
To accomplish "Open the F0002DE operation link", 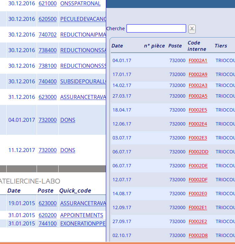I will pos(198,166).
